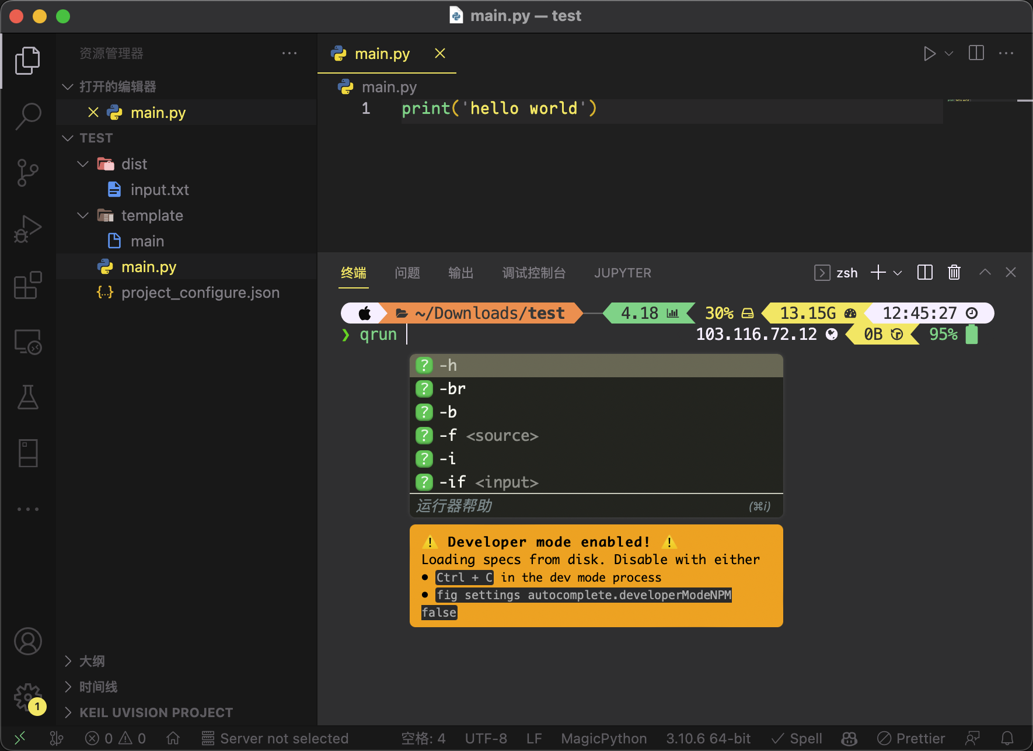Kill terminal with the trash icon
The width and height of the screenshot is (1033, 751).
point(954,273)
